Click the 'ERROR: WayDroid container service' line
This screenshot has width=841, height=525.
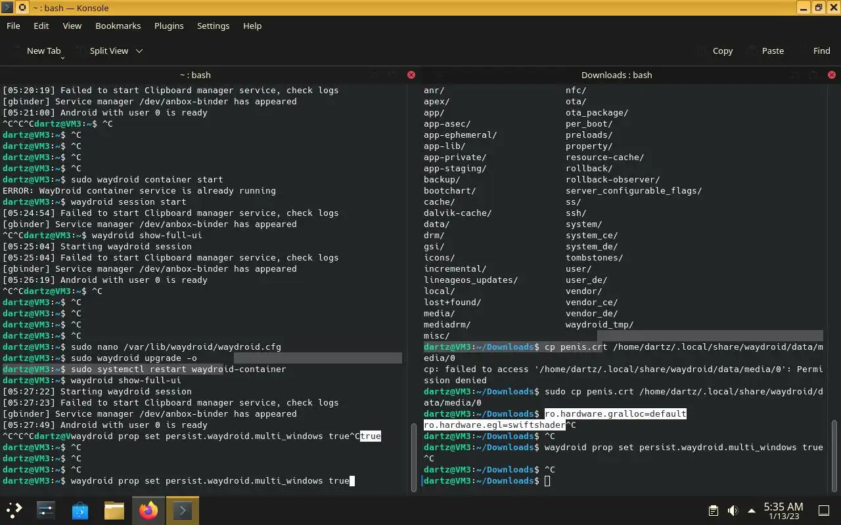(x=139, y=191)
